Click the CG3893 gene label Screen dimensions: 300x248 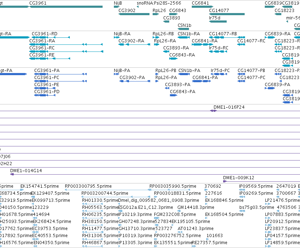point(172,18)
